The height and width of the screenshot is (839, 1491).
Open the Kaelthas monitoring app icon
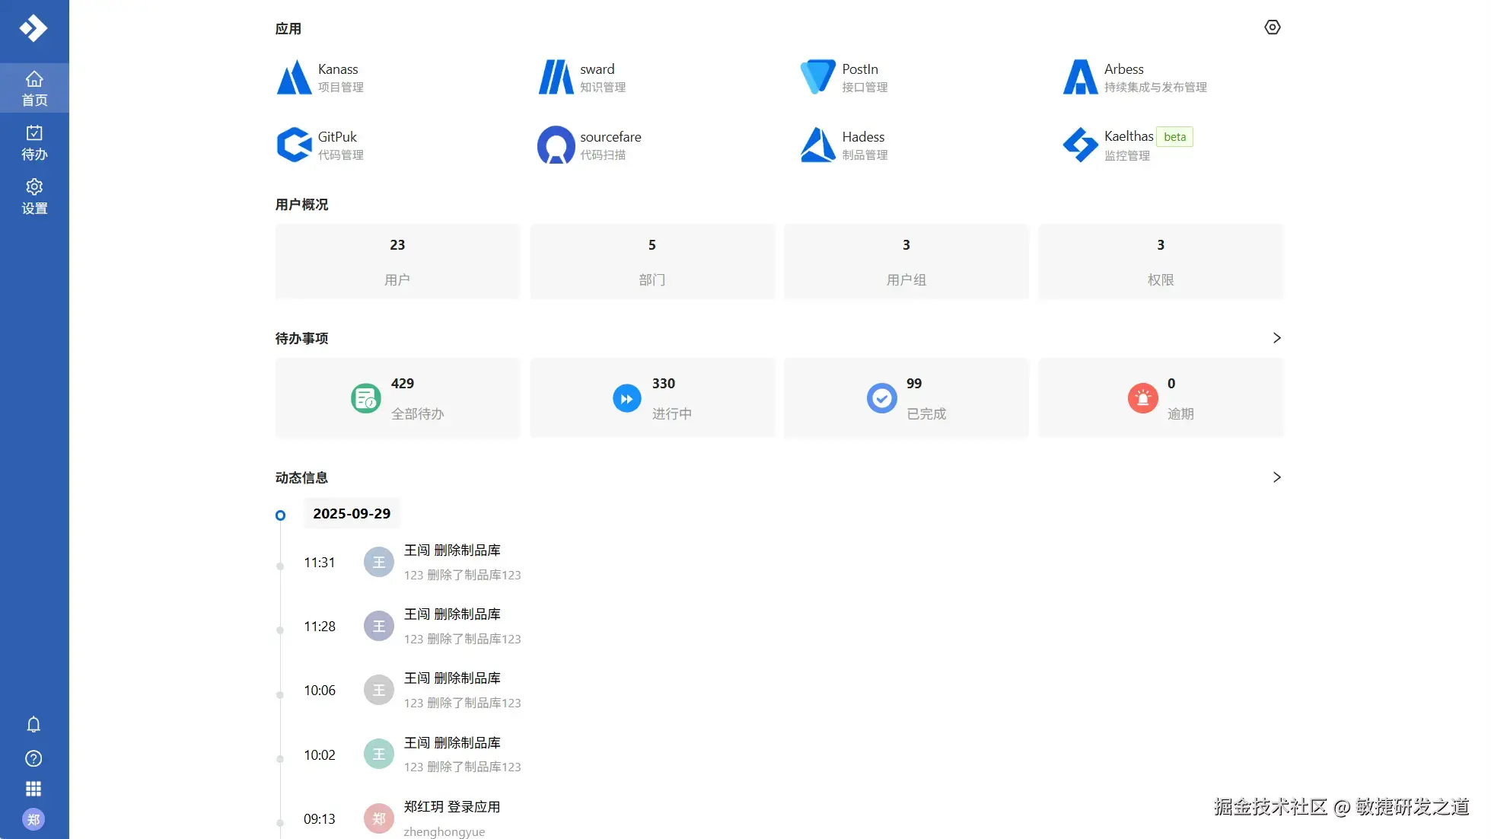click(1080, 145)
